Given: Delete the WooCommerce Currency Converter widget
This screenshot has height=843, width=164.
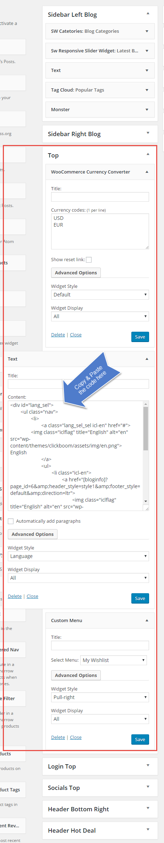Looking at the screenshot, I should pyautogui.click(x=58, y=335).
